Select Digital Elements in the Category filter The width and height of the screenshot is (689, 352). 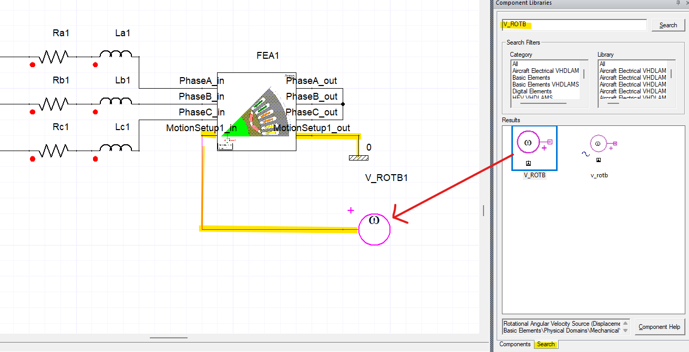[x=533, y=91]
